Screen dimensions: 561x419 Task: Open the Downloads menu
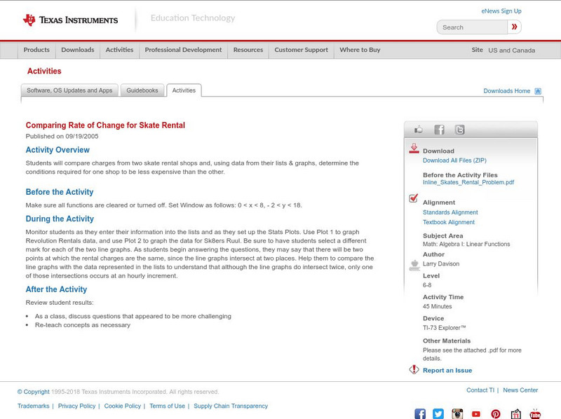coord(78,50)
